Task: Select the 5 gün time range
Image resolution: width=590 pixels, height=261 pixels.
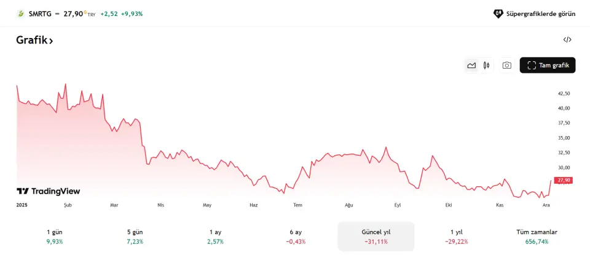Action: click(135, 236)
